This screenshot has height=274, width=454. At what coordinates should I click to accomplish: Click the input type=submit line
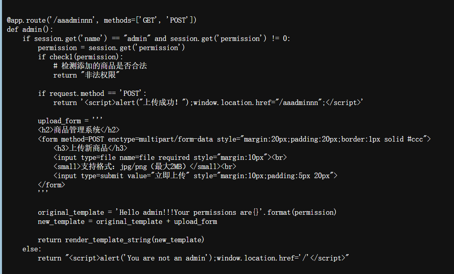[x=195, y=175]
